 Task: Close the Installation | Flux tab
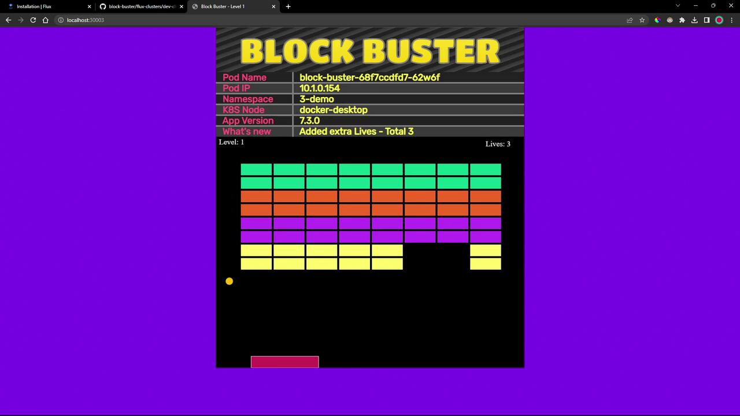click(x=90, y=6)
